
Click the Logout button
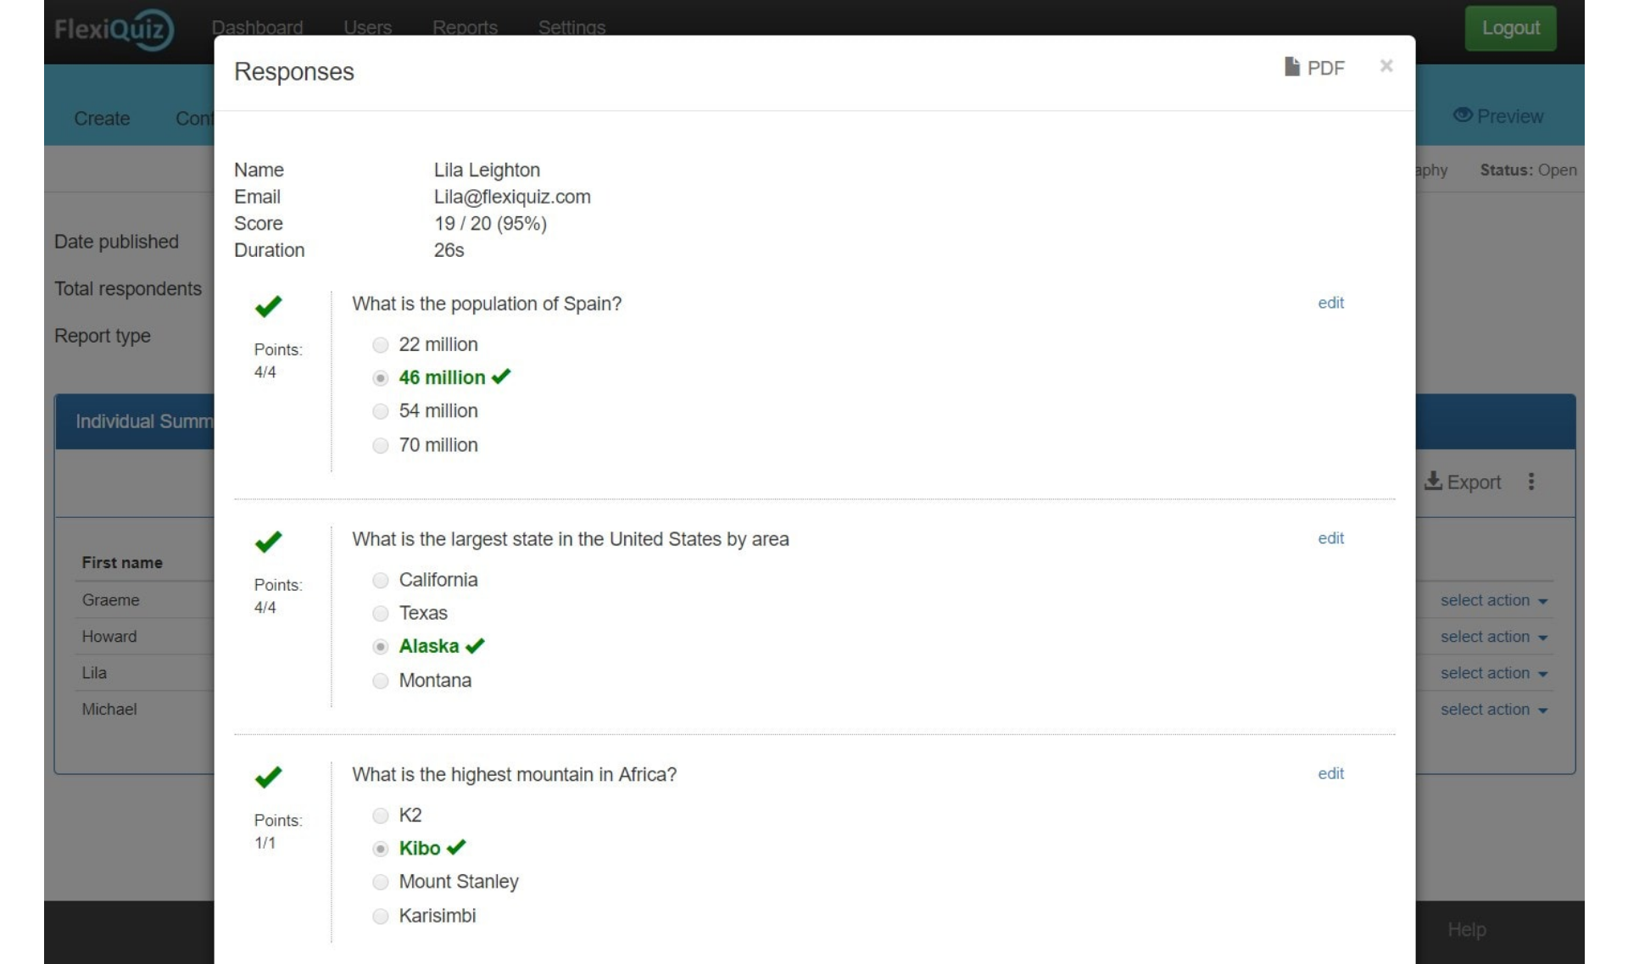tap(1509, 28)
